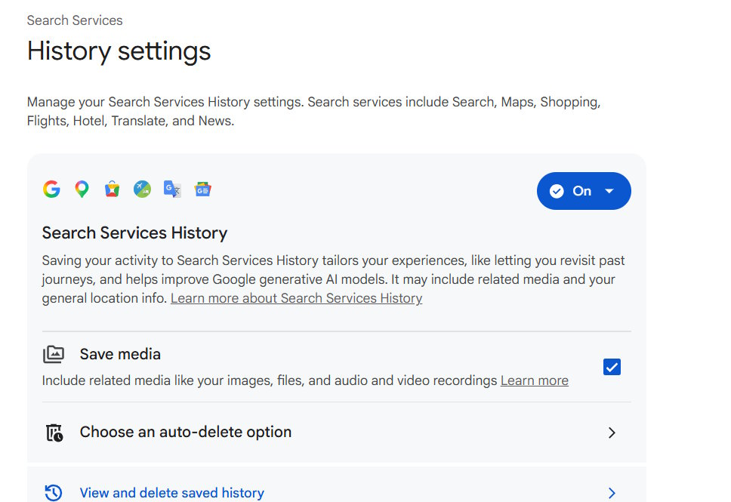Viewport: 731px width, 502px height.
Task: Click the Google Maps pin icon
Action: [82, 189]
